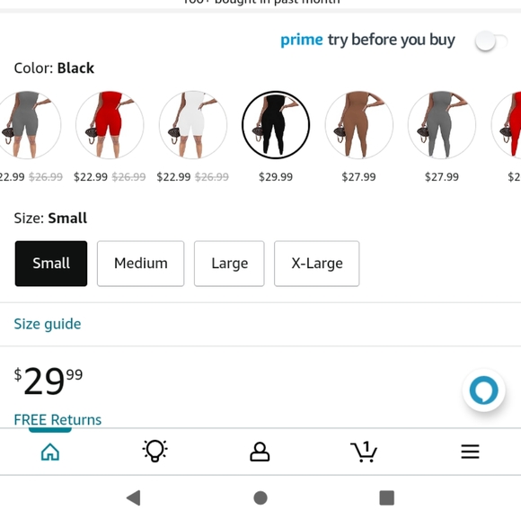Tap the Android back navigation arrow
This screenshot has width=521, height=520.
click(134, 498)
